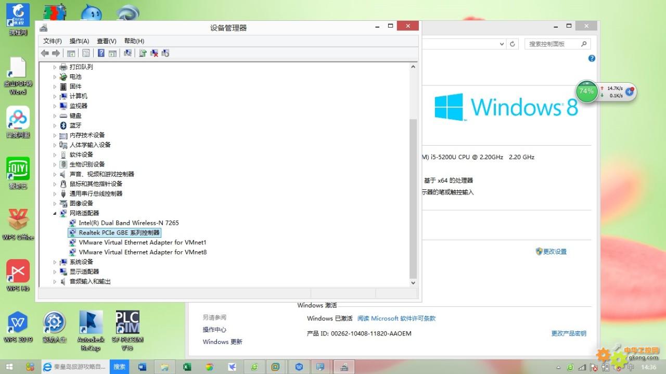Collapse the 网络适配器 node
Screen dimensions: 666x374
pos(55,213)
